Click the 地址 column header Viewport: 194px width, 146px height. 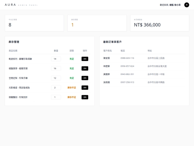(149, 51)
